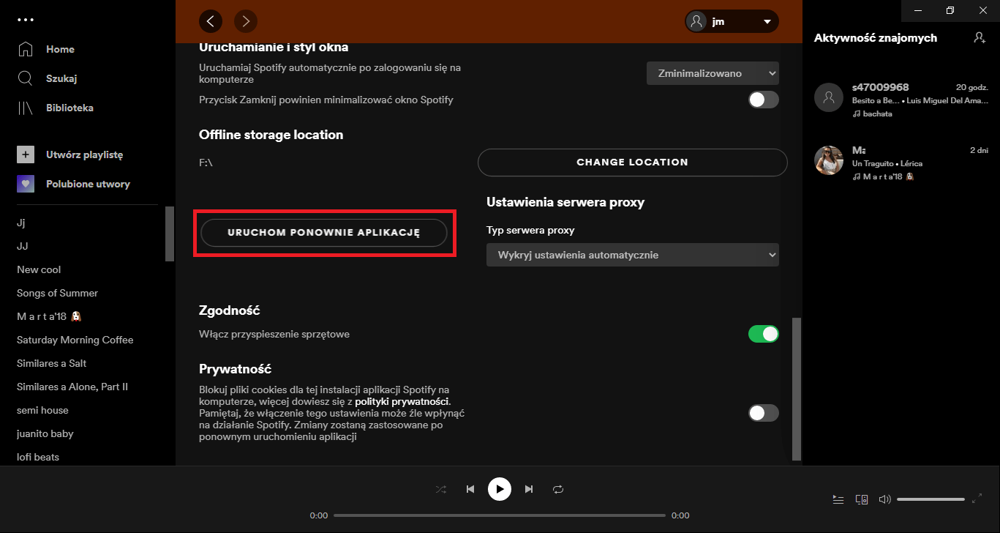Open friend s47009968 avatar
This screenshot has height=533, width=1000.
[x=829, y=97]
